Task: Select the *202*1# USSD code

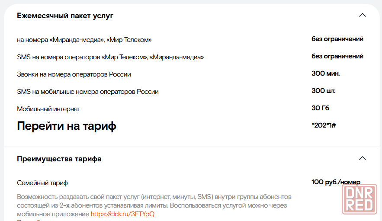Action: (324, 125)
